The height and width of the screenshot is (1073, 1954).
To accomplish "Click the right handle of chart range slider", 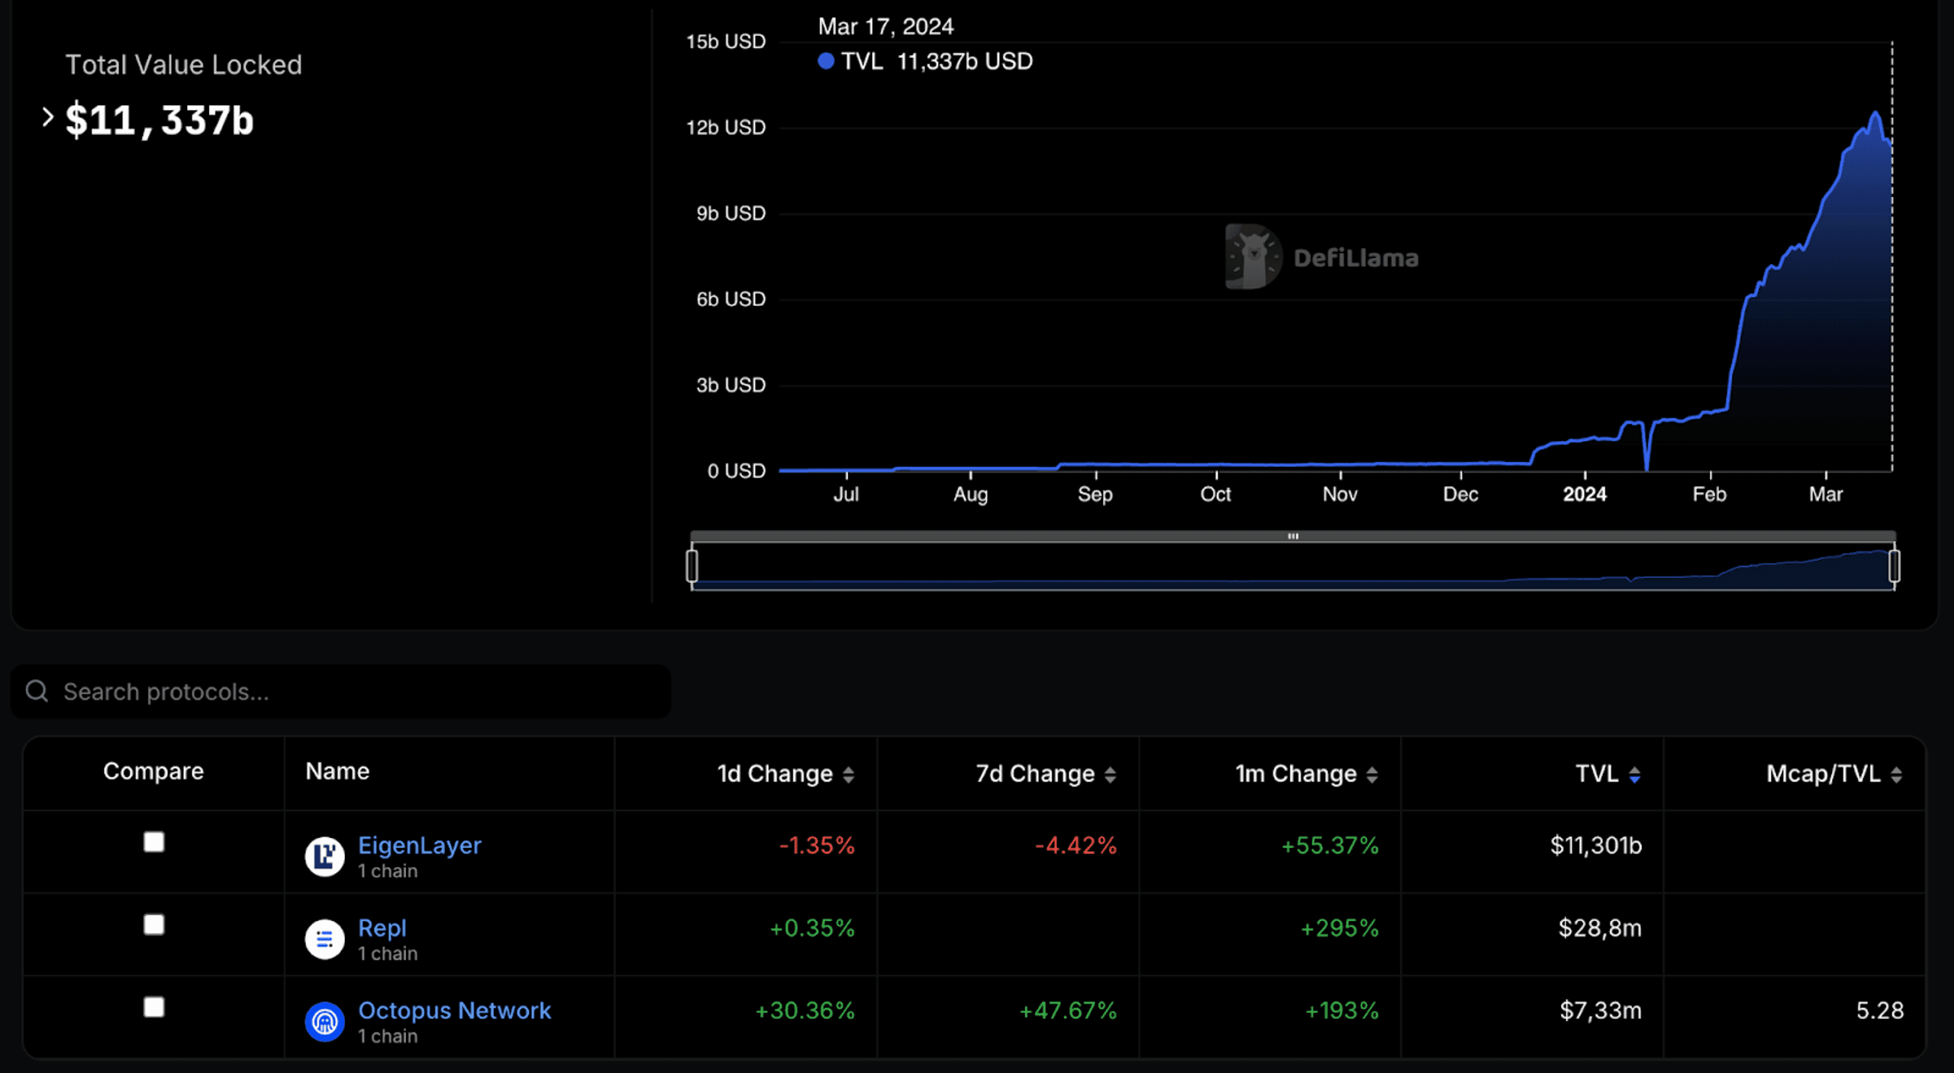I will pos(1894,565).
